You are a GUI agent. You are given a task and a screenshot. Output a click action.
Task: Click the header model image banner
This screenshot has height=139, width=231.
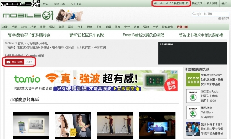(69, 15)
